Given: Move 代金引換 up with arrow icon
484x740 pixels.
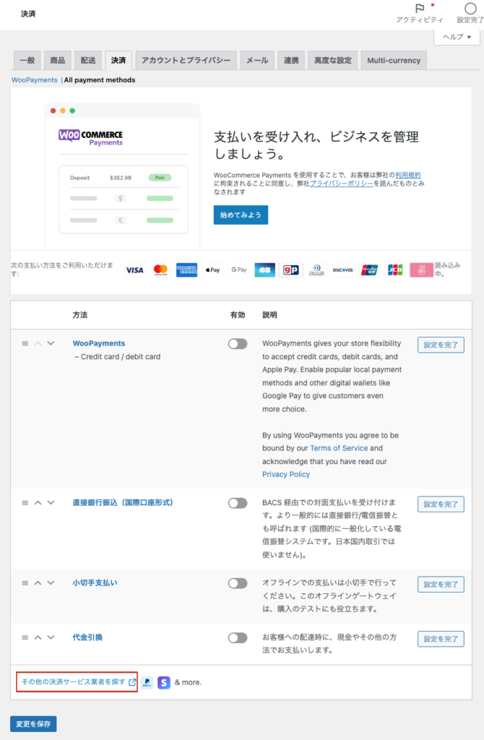Looking at the screenshot, I should click(x=38, y=637).
